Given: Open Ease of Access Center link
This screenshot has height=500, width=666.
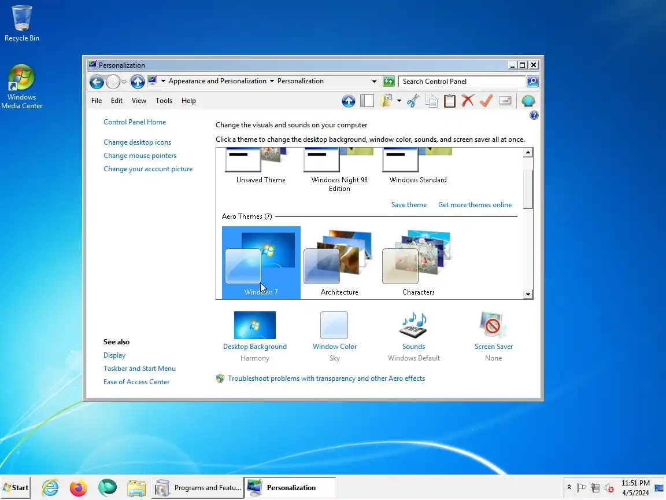Looking at the screenshot, I should point(136,382).
